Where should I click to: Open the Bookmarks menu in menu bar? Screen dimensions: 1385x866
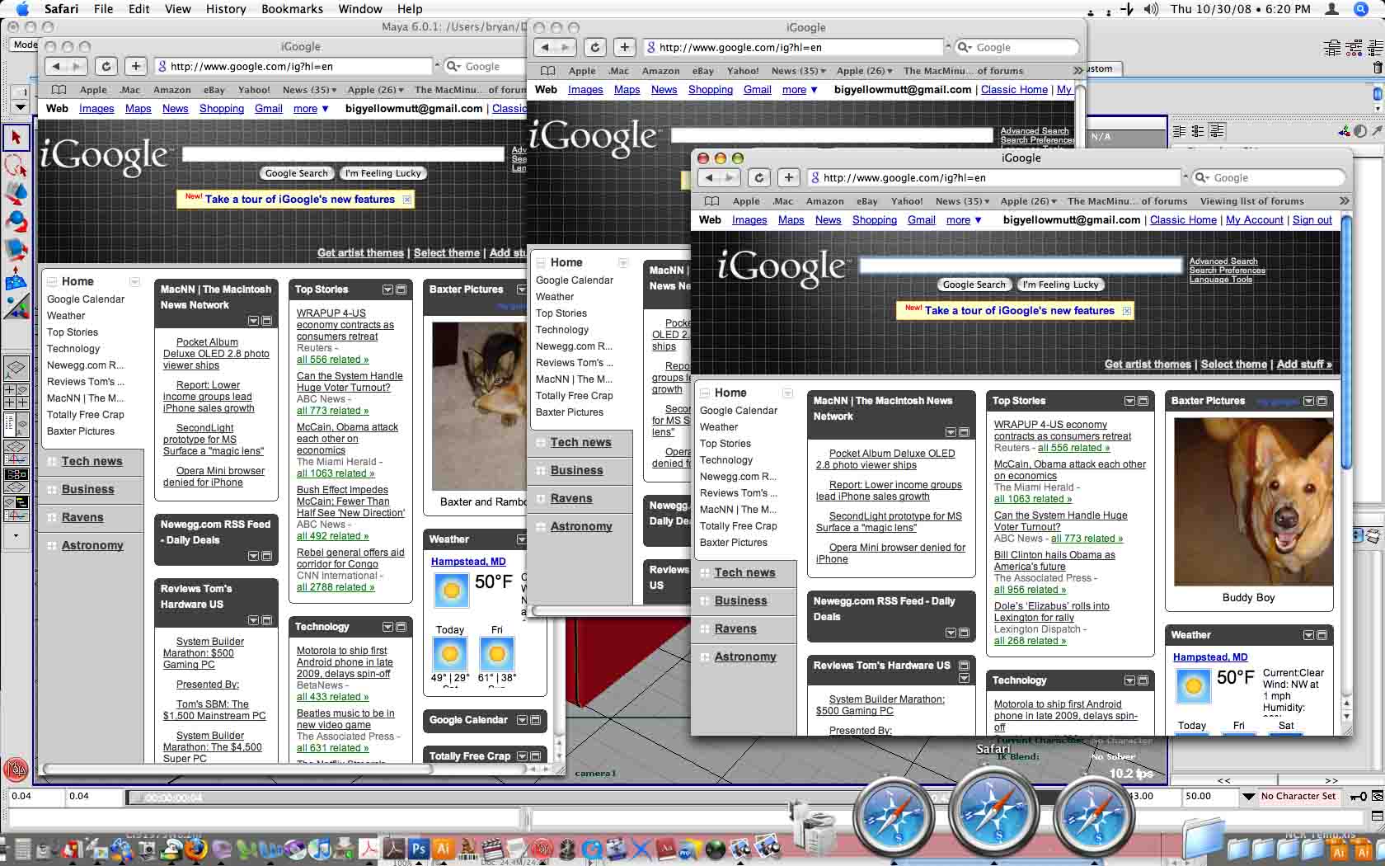(x=292, y=9)
